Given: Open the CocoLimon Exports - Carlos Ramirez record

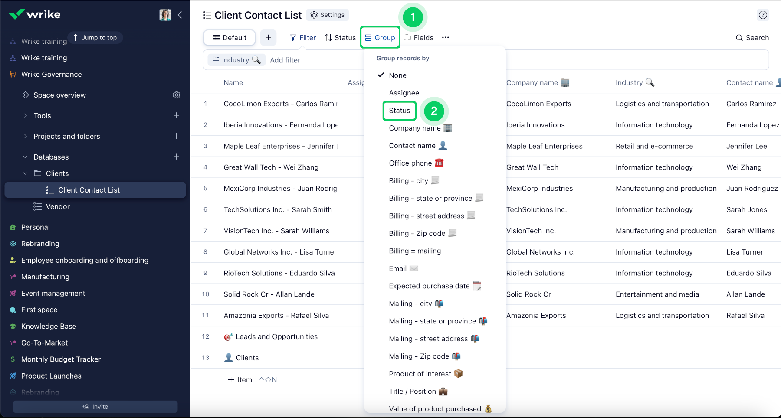Looking at the screenshot, I should 280,104.
